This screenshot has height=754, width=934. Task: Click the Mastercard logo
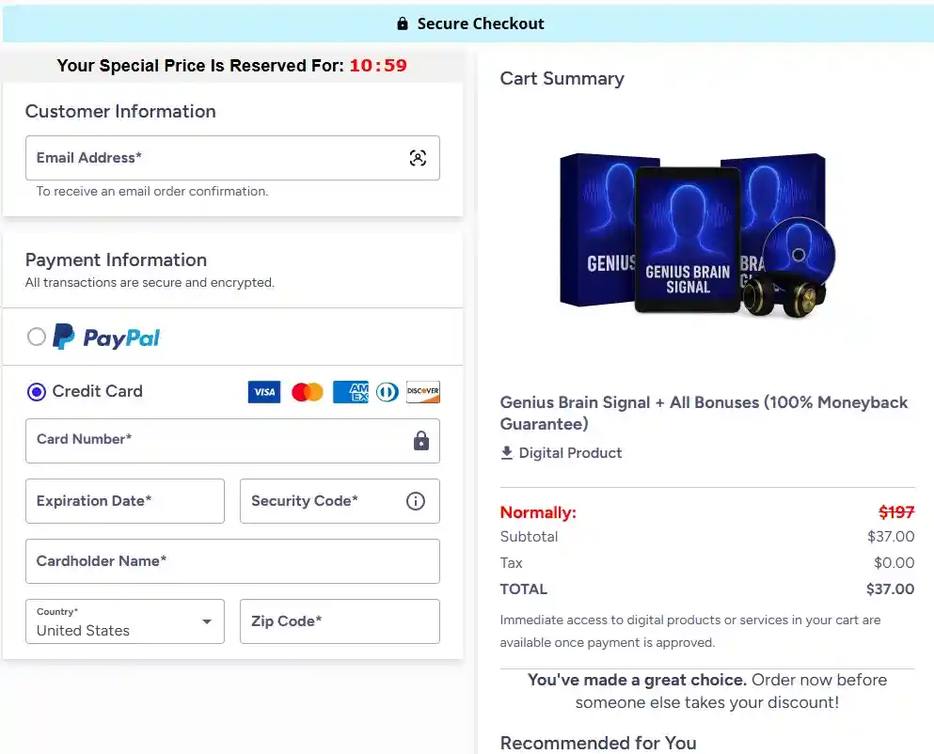(x=307, y=392)
